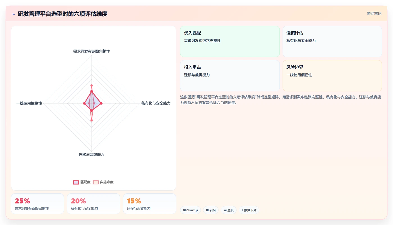The height and width of the screenshot is (225, 393).
Task: Click the 进度 tag chip
Action: tap(229, 210)
